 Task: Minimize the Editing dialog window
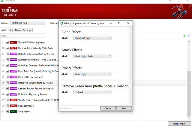coord(111,23)
